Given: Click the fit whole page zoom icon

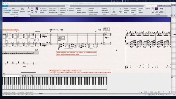Looking at the screenshot, I should (32, 12).
